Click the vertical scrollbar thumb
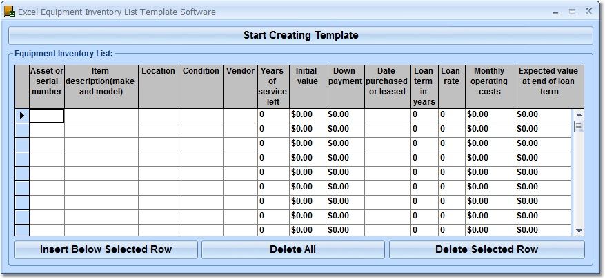The width and height of the screenshot is (605, 279). tap(579, 126)
